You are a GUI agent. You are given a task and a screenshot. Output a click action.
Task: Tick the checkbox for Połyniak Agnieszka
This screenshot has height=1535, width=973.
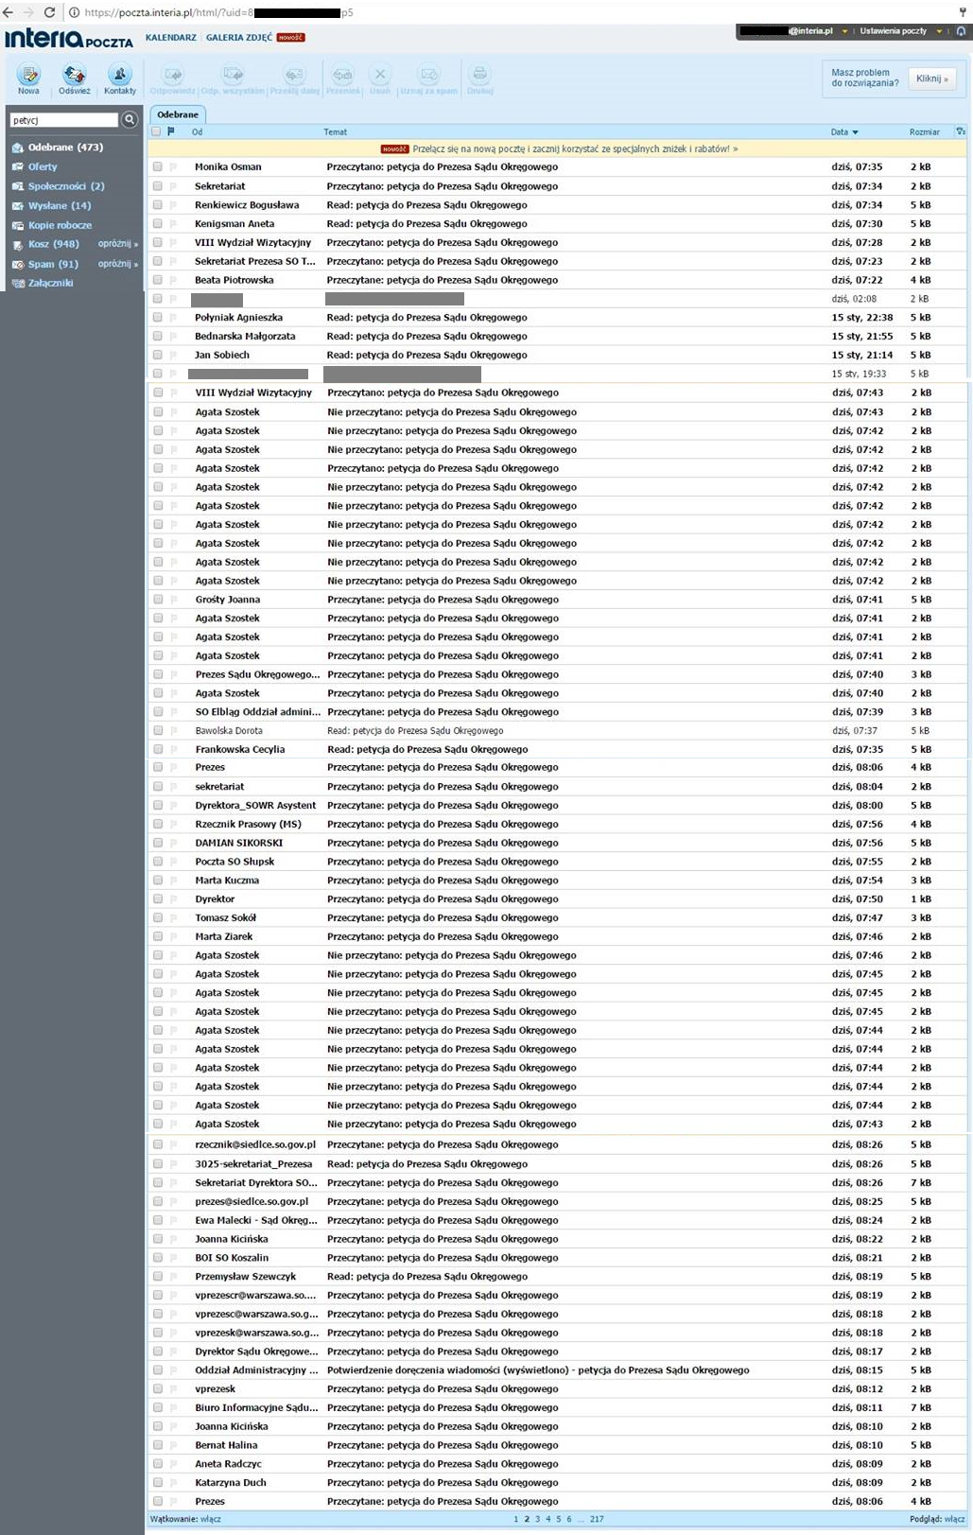158,318
